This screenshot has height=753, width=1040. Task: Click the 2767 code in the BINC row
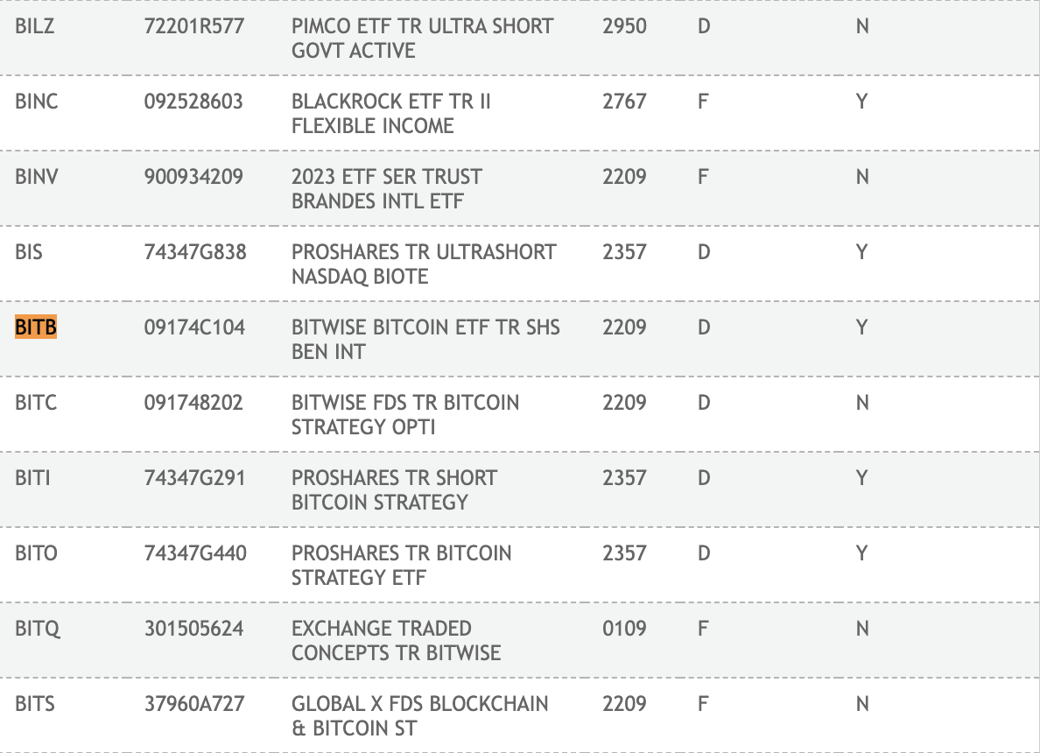point(624,102)
